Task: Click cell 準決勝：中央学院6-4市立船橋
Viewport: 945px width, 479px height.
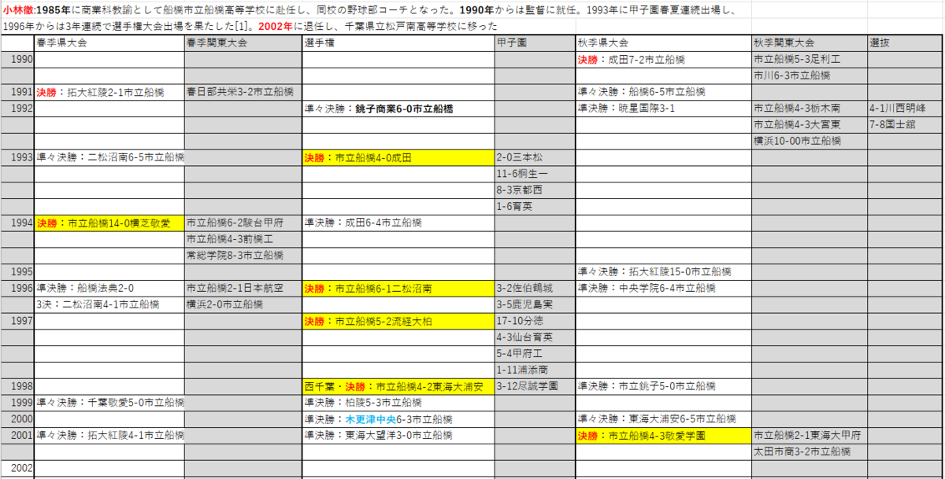Action: point(663,289)
